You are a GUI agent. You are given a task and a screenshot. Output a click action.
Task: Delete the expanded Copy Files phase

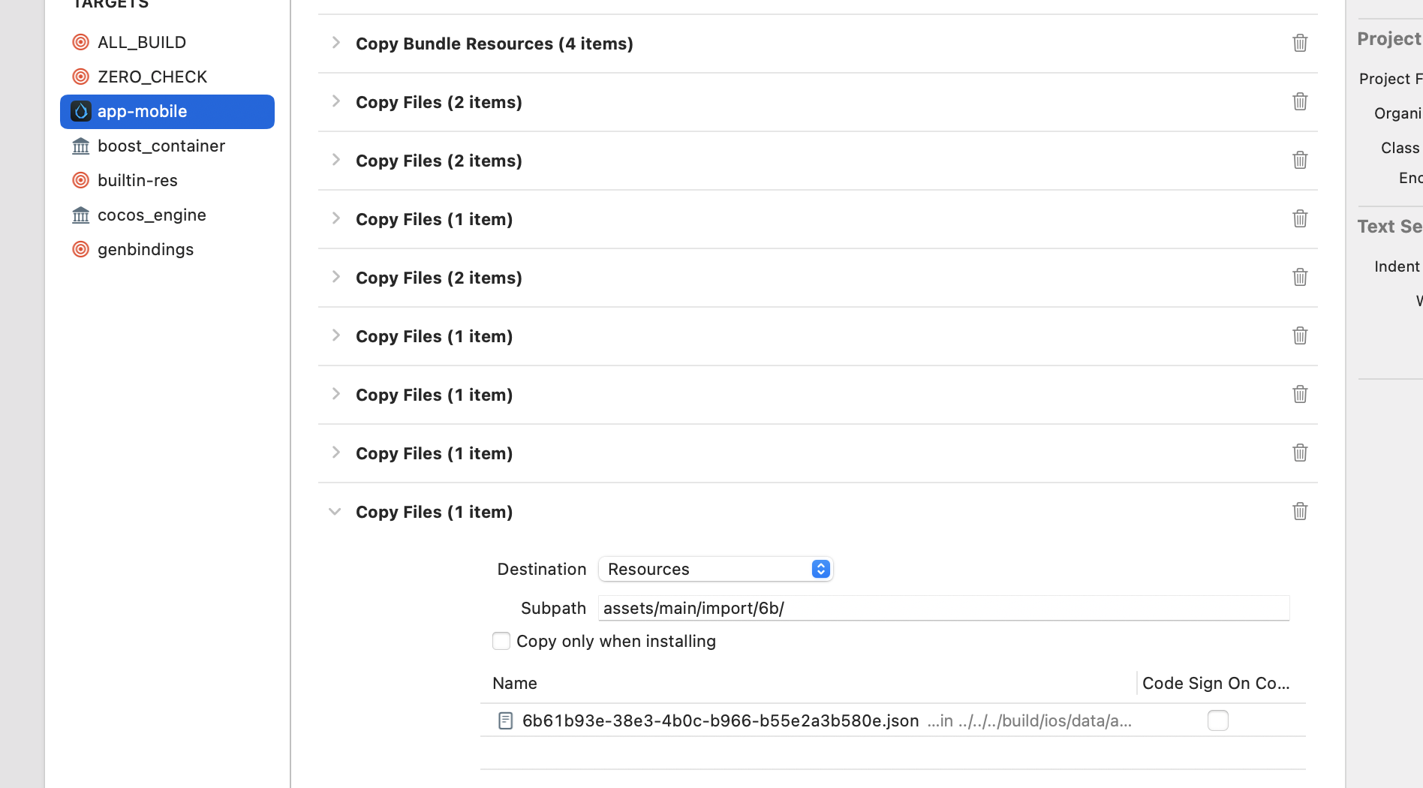coord(1300,511)
